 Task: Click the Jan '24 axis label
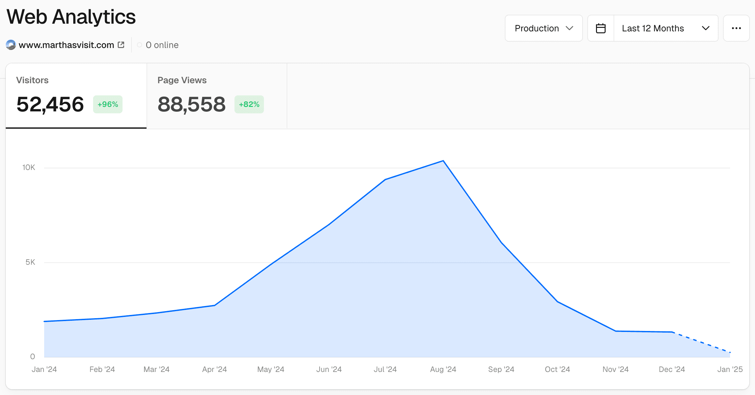pyautogui.click(x=44, y=369)
